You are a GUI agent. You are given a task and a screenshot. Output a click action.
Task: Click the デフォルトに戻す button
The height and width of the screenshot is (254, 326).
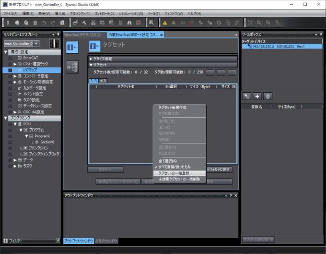pyautogui.click(x=219, y=170)
